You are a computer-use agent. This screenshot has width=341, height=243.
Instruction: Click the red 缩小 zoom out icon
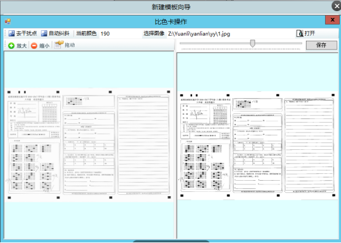pyautogui.click(x=34, y=46)
